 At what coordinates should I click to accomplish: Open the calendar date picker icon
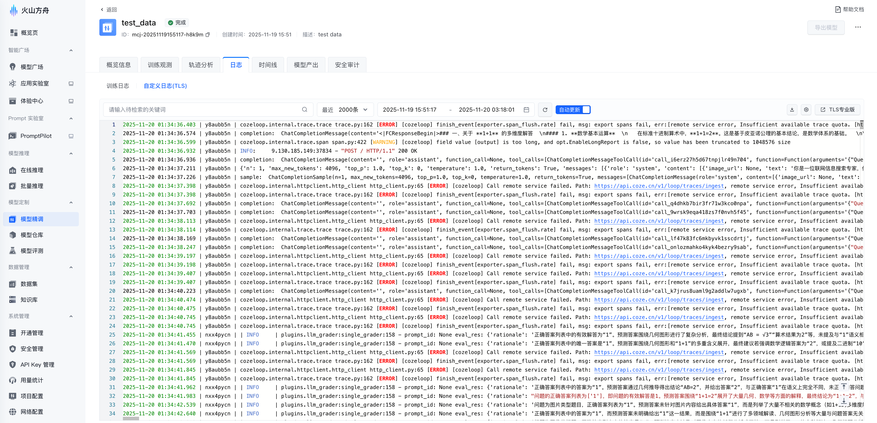pos(526,109)
